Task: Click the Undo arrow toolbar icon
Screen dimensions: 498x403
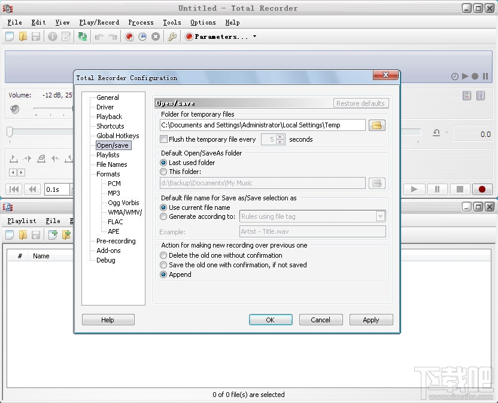Action: tap(99, 37)
